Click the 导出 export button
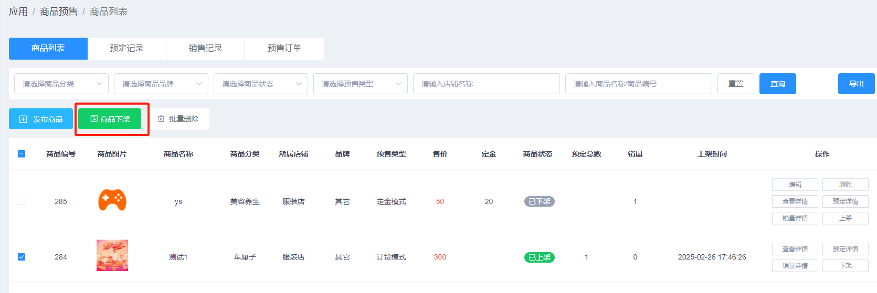This screenshot has width=877, height=293. pos(856,84)
